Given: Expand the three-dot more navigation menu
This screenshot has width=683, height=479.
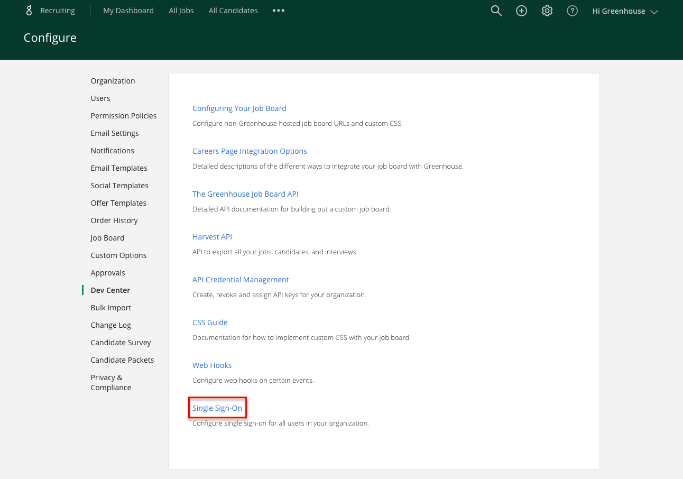Looking at the screenshot, I should point(279,11).
